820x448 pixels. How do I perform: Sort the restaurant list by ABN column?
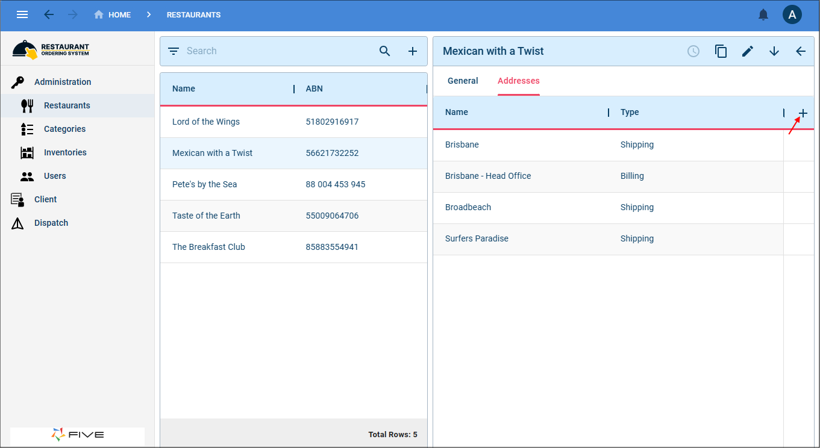point(315,89)
